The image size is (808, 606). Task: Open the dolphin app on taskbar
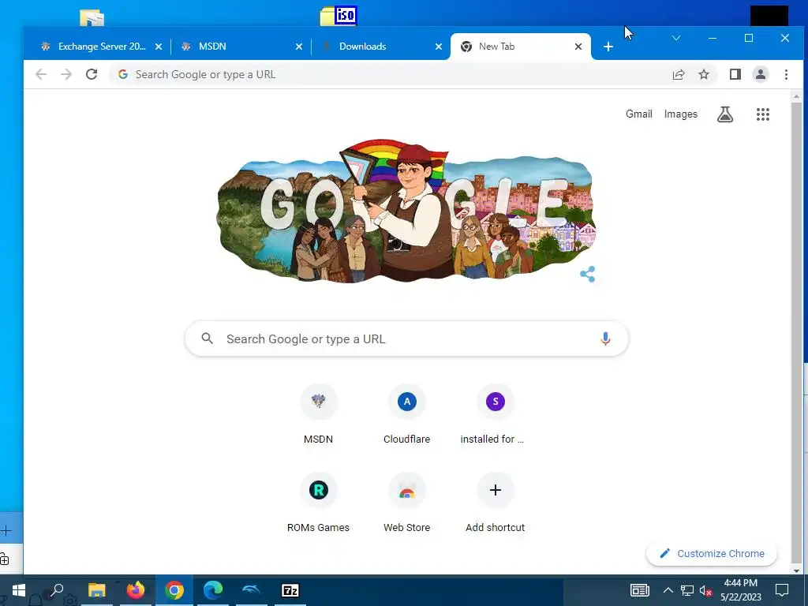click(252, 590)
